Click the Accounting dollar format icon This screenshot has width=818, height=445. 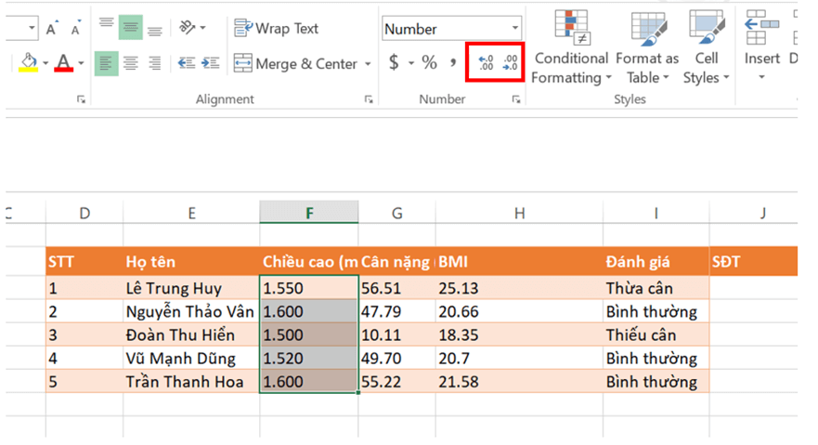click(395, 63)
